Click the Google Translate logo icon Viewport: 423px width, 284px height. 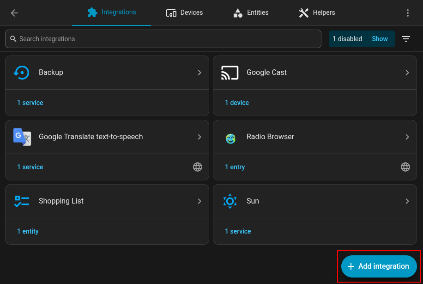22,137
